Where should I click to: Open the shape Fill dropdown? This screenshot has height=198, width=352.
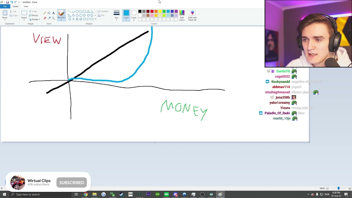pos(102,15)
